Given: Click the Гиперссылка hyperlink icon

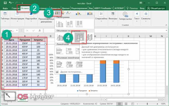Looking at the screenshot, I should click(125, 15).
